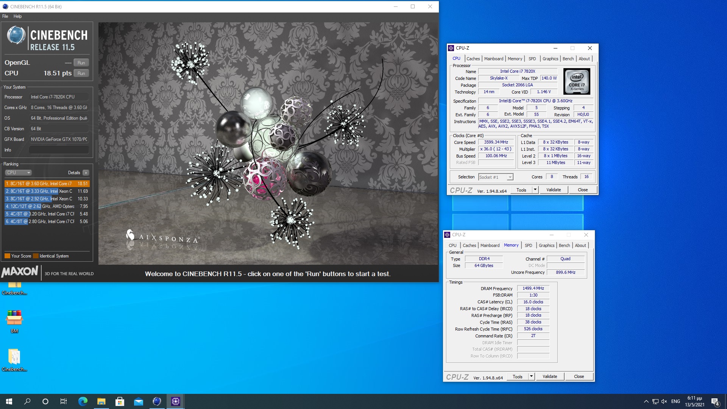Select ranking row 4C/8T @ 3.20 GHz
The width and height of the screenshot is (727, 409).
coord(47,214)
